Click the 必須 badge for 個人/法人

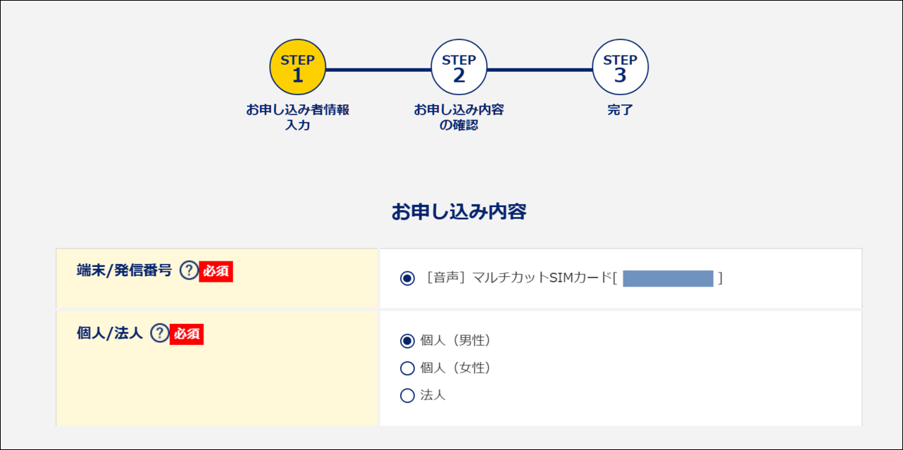tap(185, 335)
